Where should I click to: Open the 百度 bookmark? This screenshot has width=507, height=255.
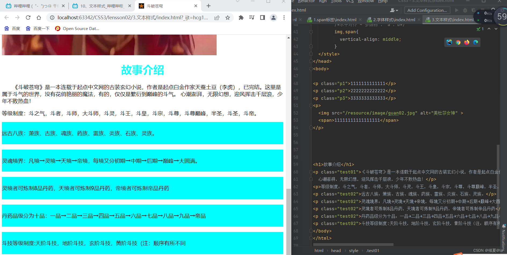12,28
